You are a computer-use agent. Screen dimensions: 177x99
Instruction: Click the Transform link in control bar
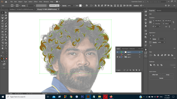tap(136, 5)
